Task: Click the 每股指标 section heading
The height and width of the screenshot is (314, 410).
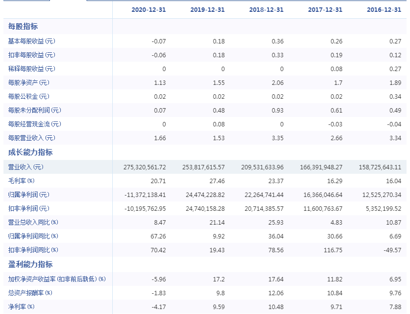Action: (23, 26)
